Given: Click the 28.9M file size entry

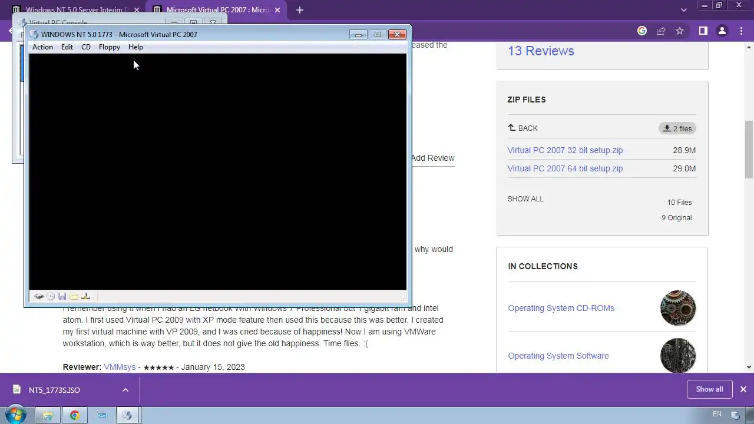Looking at the screenshot, I should 684,150.
